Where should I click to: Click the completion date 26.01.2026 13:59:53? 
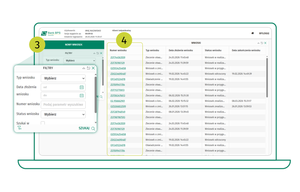tap(241, 106)
